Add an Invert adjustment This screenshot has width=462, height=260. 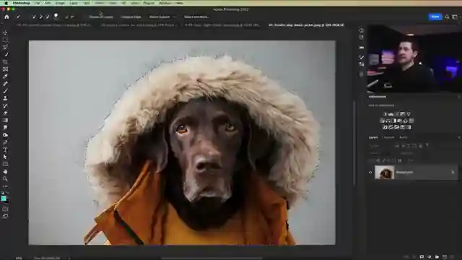point(385,127)
